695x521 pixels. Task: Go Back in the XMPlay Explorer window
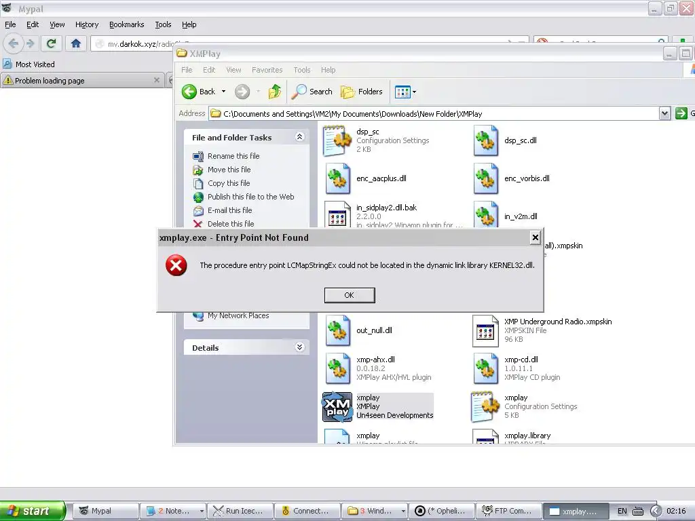[199, 92]
